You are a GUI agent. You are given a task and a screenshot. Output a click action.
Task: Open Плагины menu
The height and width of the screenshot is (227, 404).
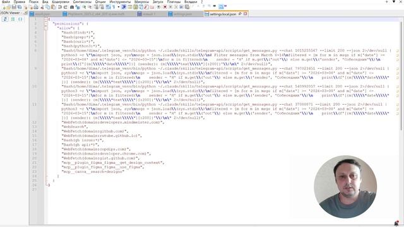174,1
